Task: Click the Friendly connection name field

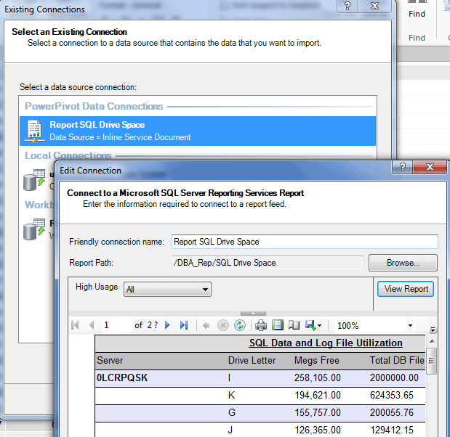Action: click(304, 242)
